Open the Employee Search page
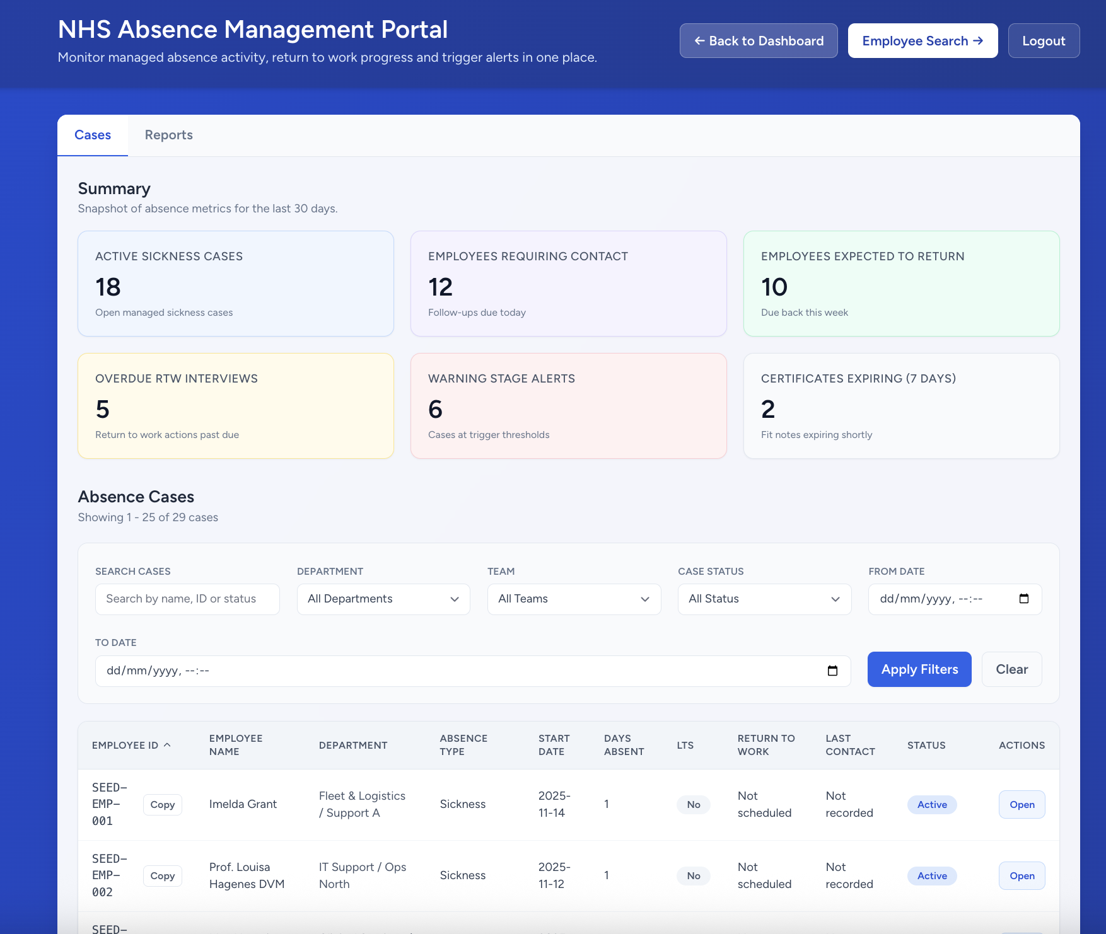The image size is (1106, 934). coord(923,41)
